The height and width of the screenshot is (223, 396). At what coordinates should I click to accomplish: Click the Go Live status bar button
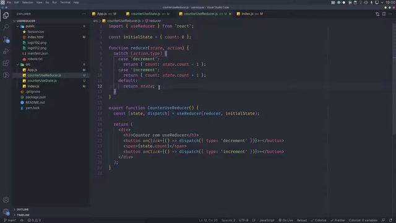tap(286, 221)
